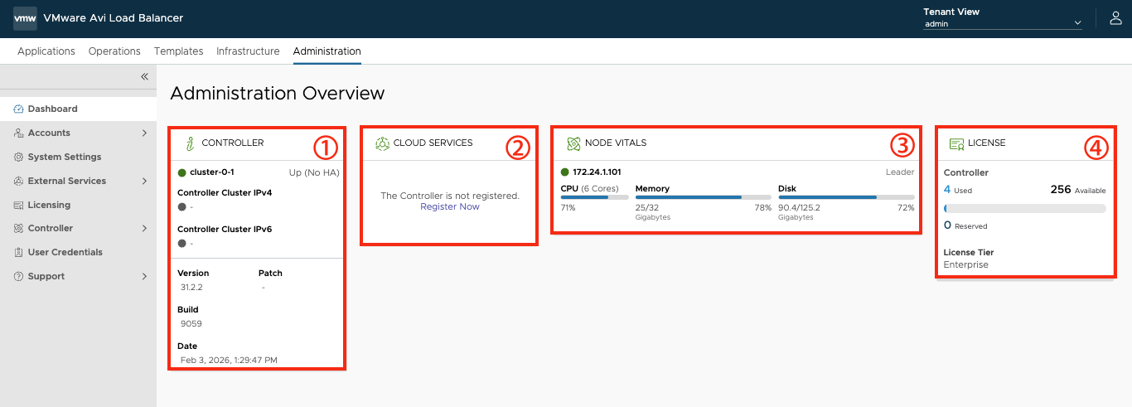Click the date Feb 3, 2026 value
Viewport: 1132px width, 407px height.
click(229, 360)
